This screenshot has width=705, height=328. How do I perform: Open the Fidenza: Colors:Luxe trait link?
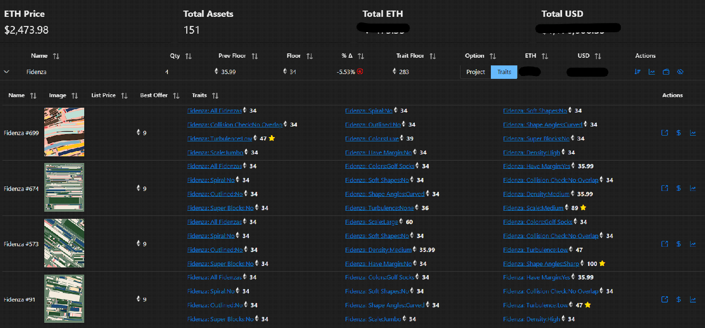pos(372,139)
